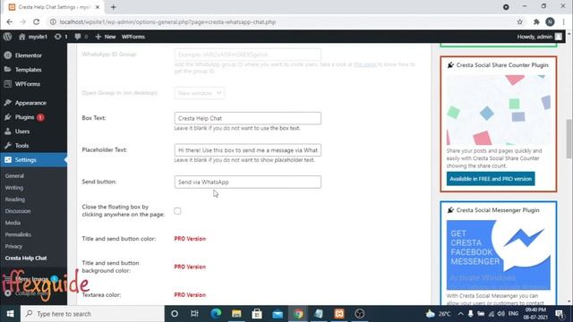Click the Send button text field
Image resolution: width=573 pixels, height=322 pixels.
[x=248, y=182]
